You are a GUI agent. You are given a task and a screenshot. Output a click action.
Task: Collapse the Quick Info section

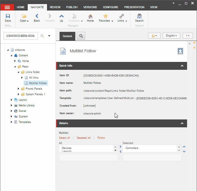pos(182,66)
